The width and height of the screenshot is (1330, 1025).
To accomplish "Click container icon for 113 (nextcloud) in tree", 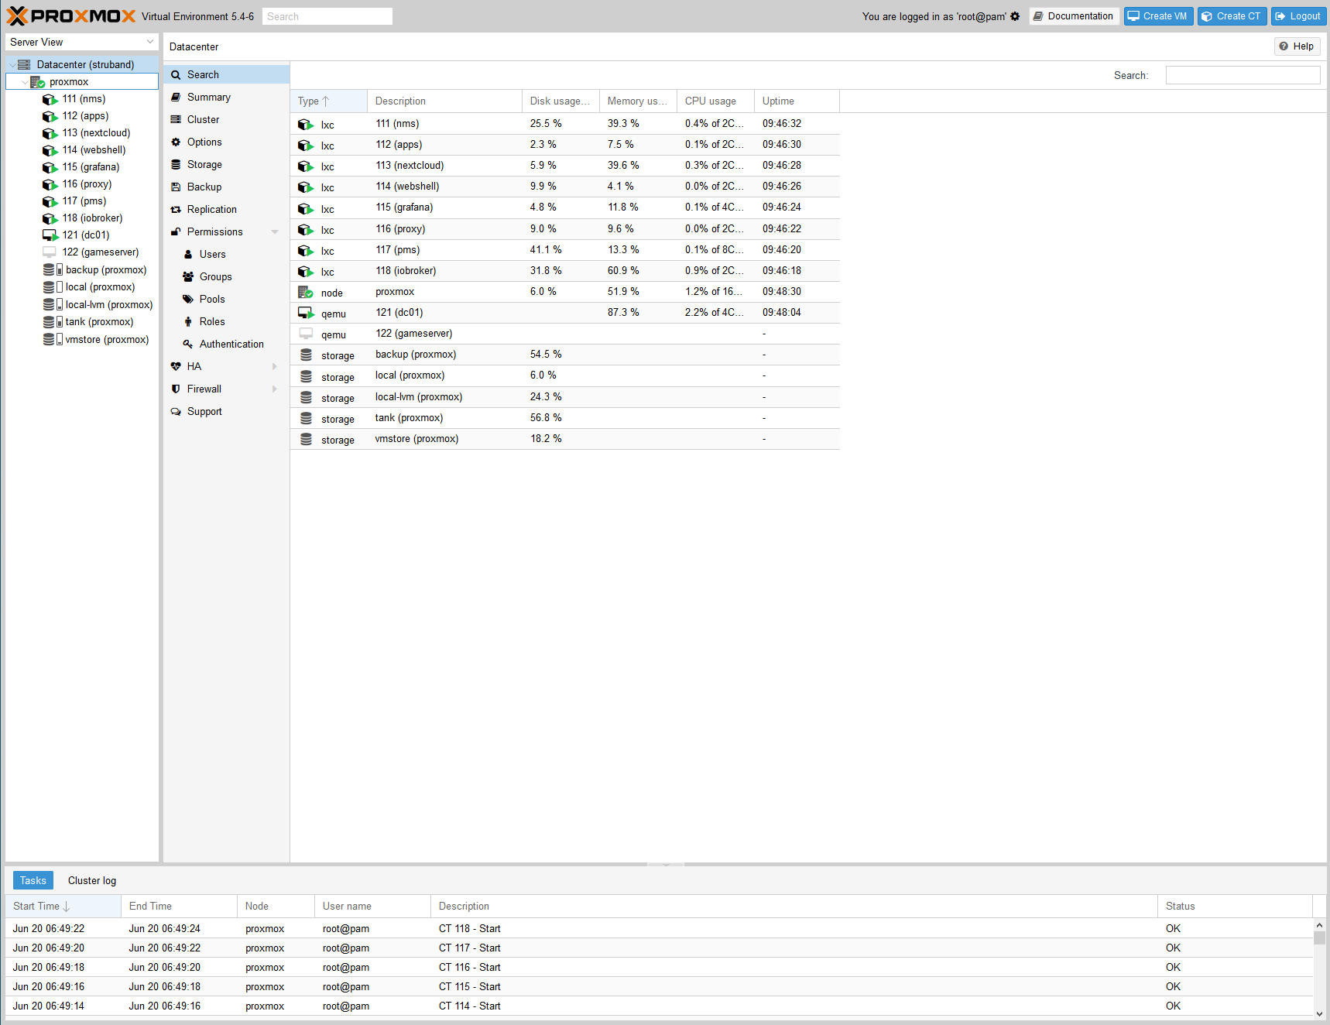I will click(50, 133).
